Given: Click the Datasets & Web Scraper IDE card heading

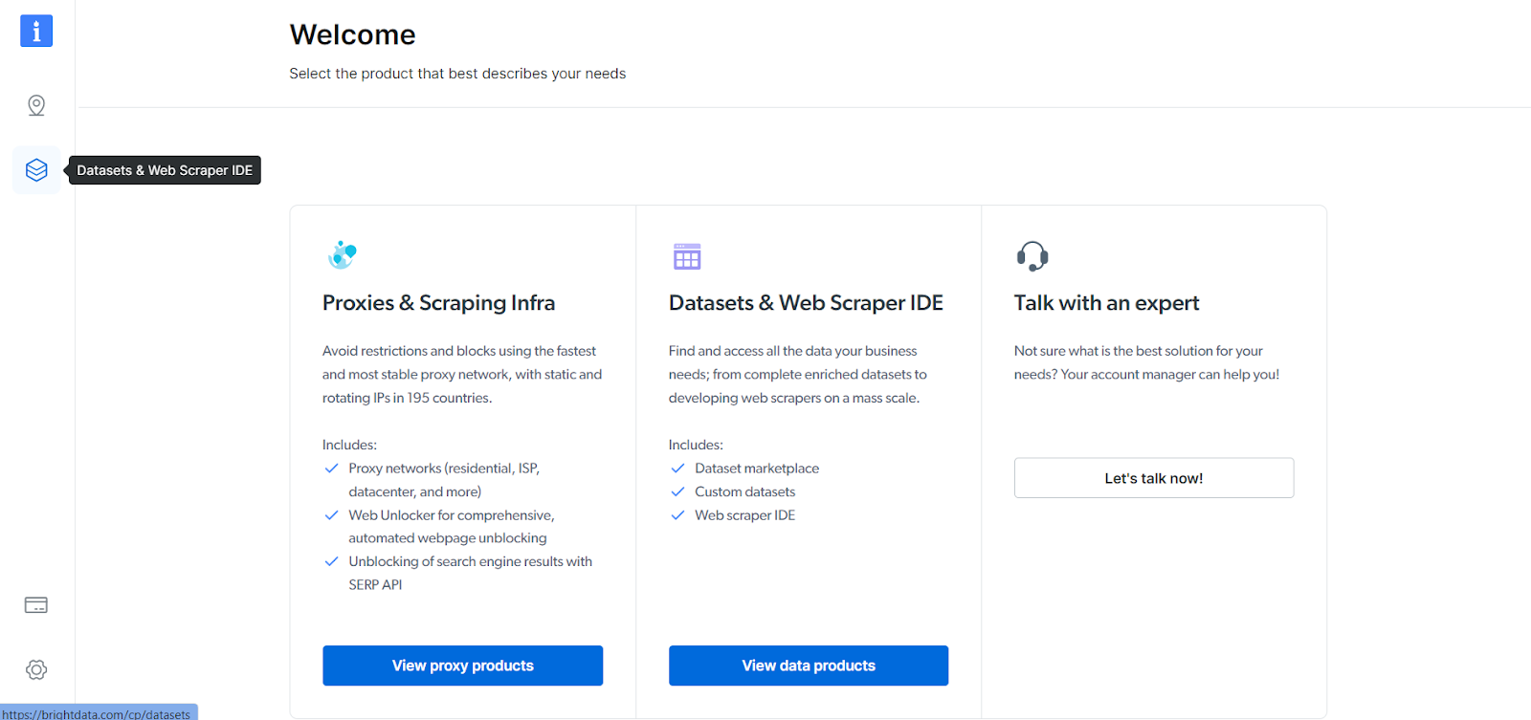Looking at the screenshot, I should tap(806, 303).
